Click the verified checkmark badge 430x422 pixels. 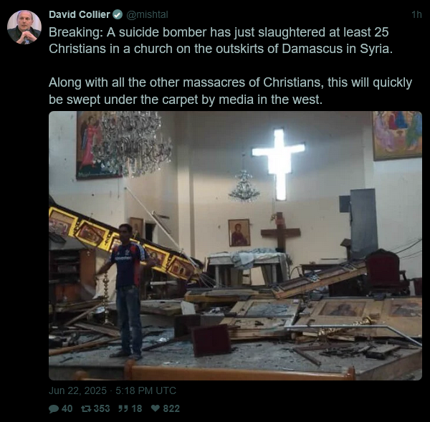pyautogui.click(x=118, y=14)
